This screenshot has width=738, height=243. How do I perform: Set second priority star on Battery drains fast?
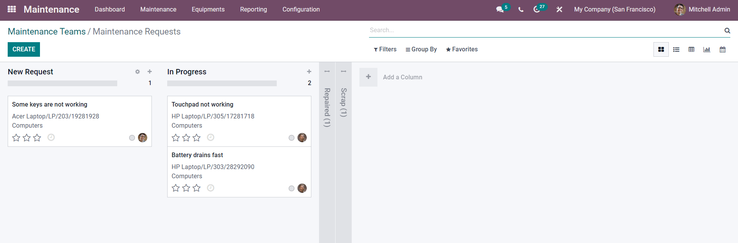pyautogui.click(x=186, y=188)
